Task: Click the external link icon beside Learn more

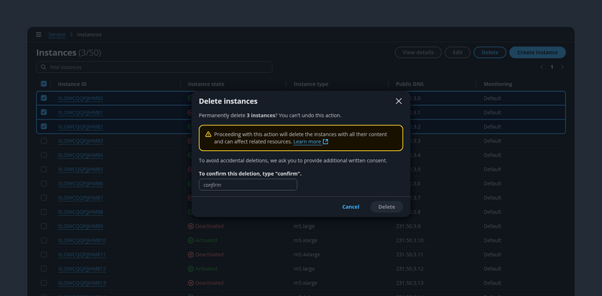Action: pyautogui.click(x=326, y=142)
